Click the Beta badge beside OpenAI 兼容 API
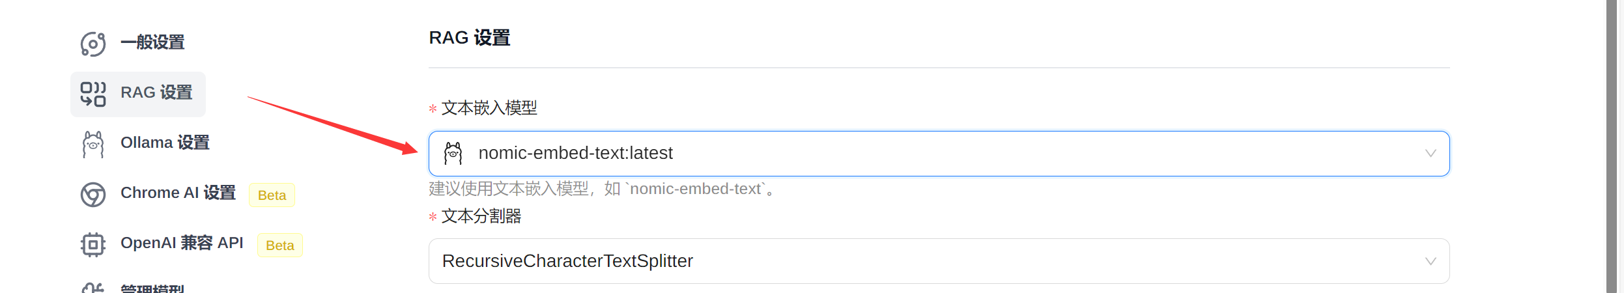 (x=279, y=245)
